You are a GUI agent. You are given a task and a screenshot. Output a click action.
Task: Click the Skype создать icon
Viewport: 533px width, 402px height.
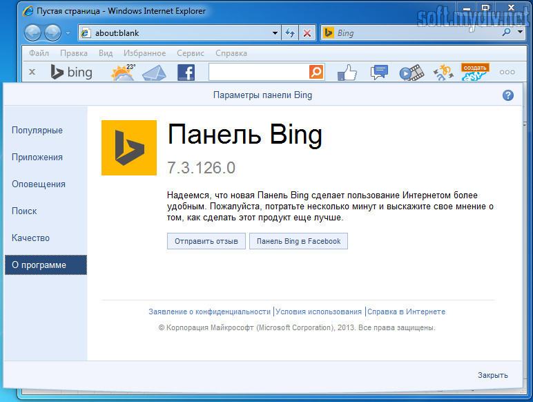coord(474,72)
